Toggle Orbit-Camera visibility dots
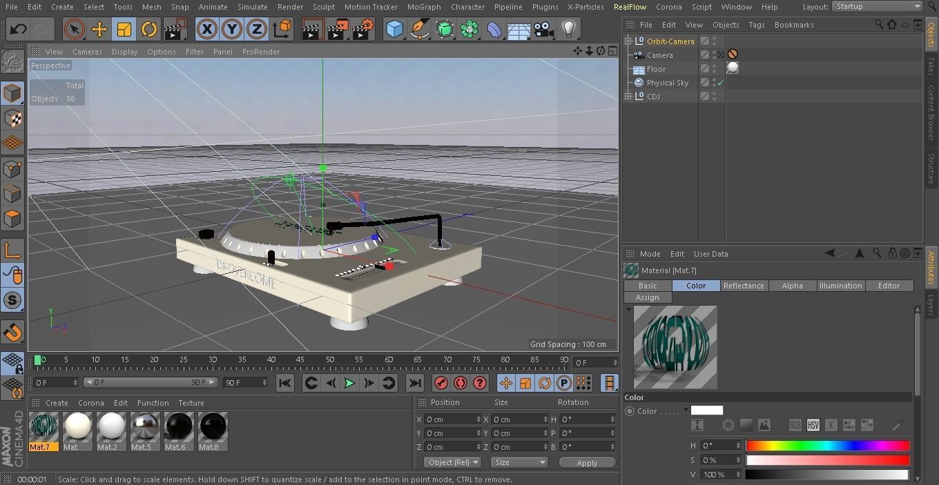This screenshot has height=485, width=939. [715, 41]
